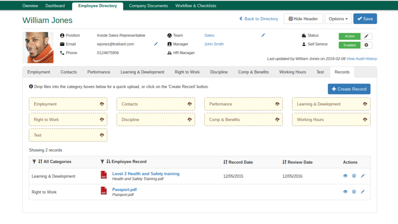The image size is (398, 224).
Task: Click William Jones profile photo
Action: [x=38, y=47]
